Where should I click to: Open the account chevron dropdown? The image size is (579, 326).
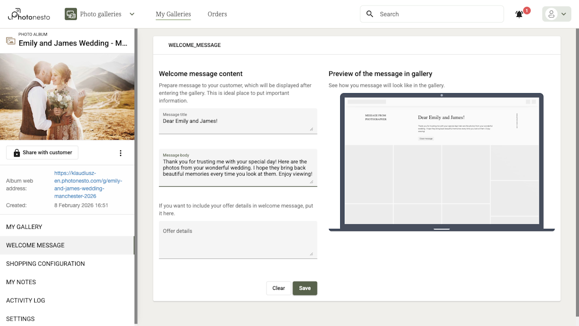click(563, 14)
